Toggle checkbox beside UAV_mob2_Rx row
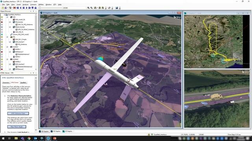The image size is (252, 141). (2, 20)
